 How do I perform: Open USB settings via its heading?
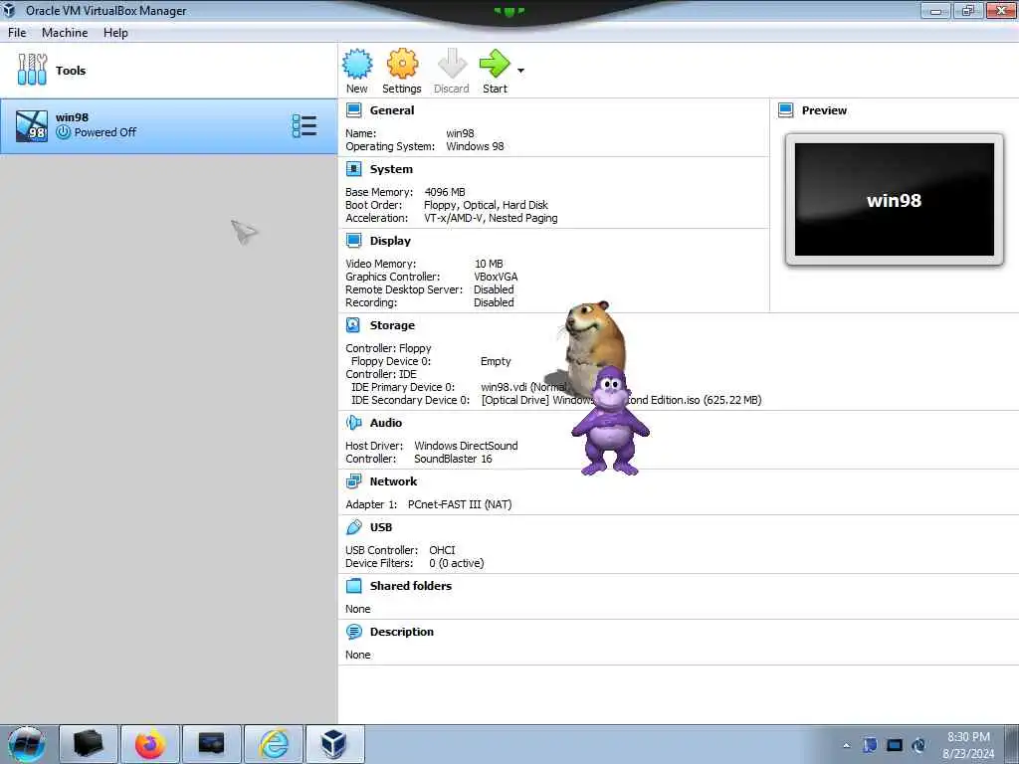[x=381, y=527]
